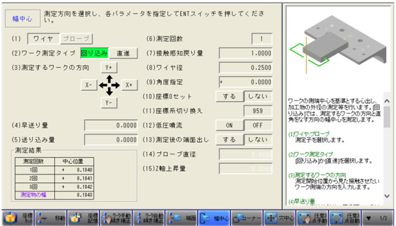Click the help panel scroll up arrow
The image size is (396, 226).
(387, 101)
